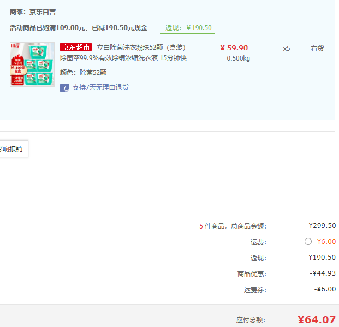Select shipping fee value ¥6.00 in orange
The width and height of the screenshot is (339, 327).
pyautogui.click(x=326, y=242)
